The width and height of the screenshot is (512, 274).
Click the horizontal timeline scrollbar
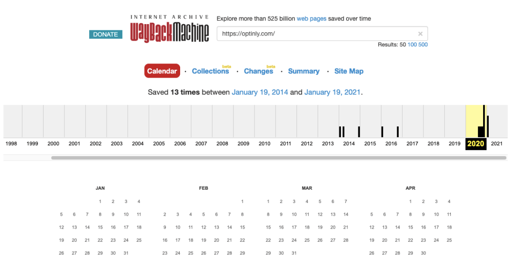click(279, 158)
